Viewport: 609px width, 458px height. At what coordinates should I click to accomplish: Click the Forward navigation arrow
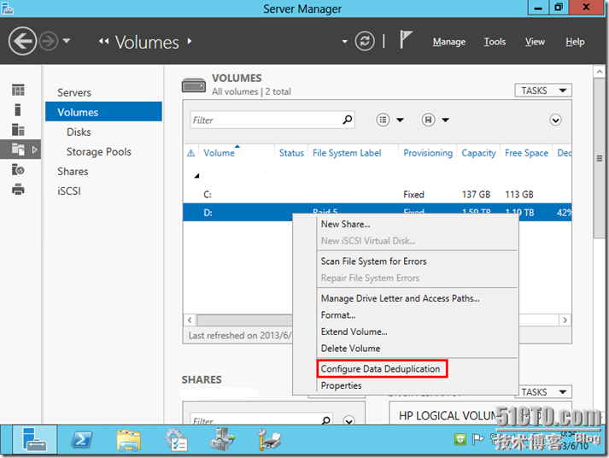[49, 41]
